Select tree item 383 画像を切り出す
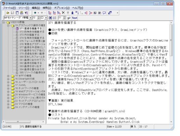The height and width of the screenshot is (136, 180). point(30,66)
